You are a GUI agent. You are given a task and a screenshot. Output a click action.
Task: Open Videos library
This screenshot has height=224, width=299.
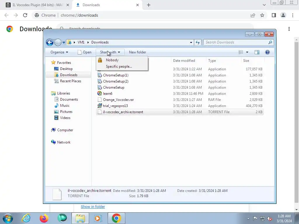tap(65, 118)
